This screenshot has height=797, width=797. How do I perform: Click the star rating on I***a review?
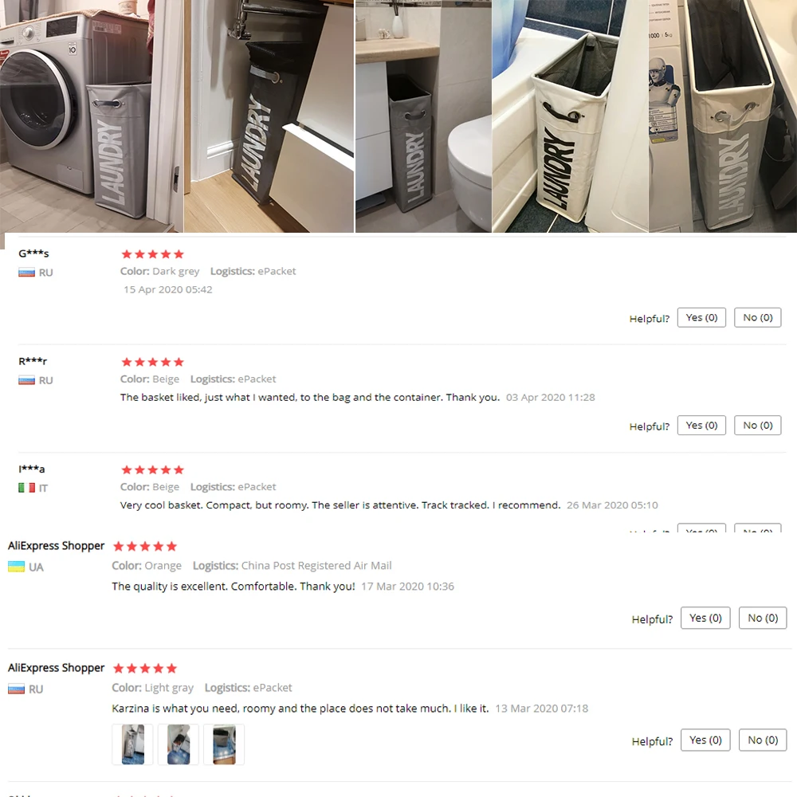tap(152, 469)
